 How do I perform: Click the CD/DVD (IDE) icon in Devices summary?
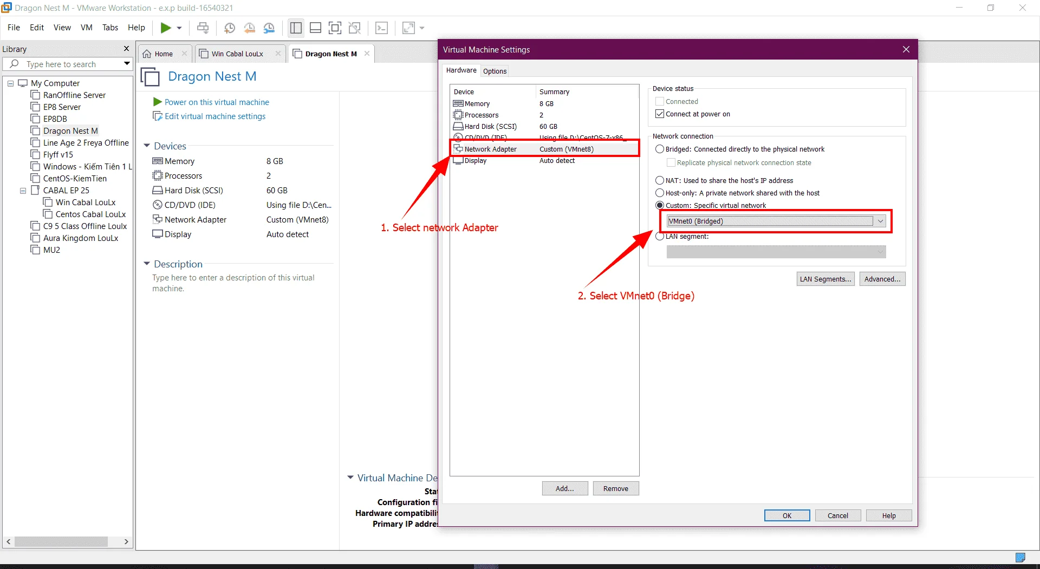pos(158,205)
